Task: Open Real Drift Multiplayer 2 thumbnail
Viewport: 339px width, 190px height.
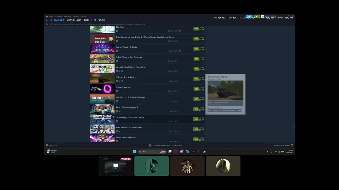Action: click(x=102, y=109)
